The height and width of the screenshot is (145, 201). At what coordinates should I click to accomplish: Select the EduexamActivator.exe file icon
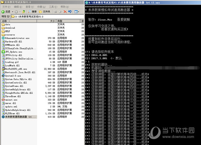pos(3,39)
